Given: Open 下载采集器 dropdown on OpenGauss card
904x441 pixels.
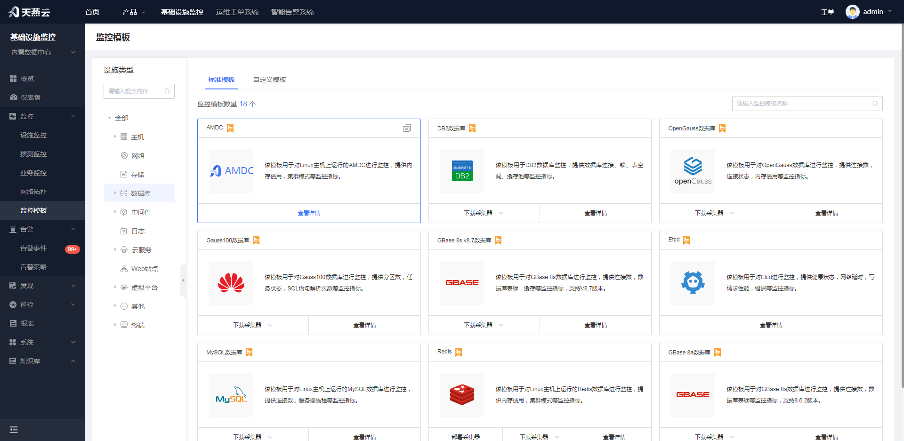Looking at the screenshot, I should (x=715, y=213).
